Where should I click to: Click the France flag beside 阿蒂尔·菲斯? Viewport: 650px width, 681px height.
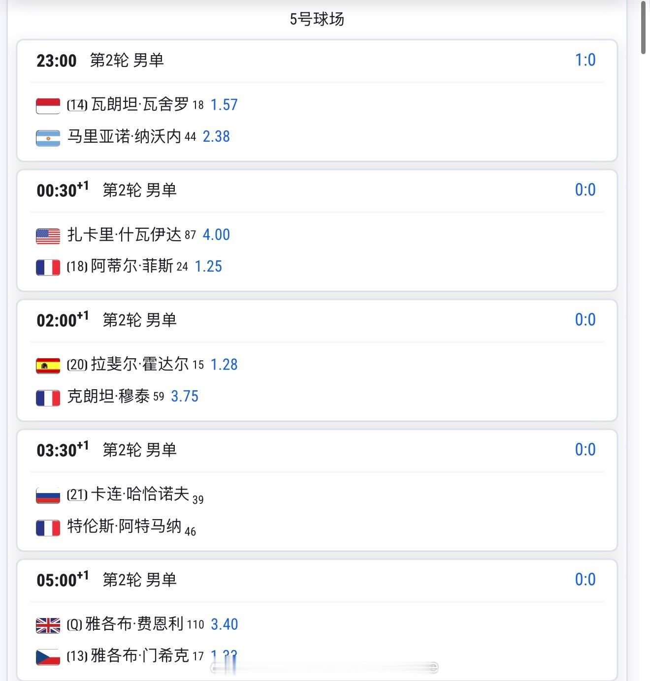48,268
